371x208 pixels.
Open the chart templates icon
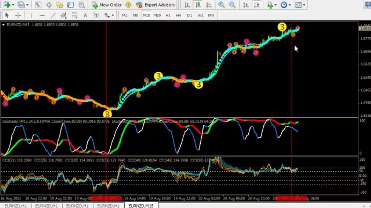[298, 5]
